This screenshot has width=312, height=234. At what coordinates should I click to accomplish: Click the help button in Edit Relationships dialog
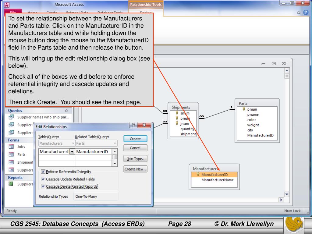[133, 125]
